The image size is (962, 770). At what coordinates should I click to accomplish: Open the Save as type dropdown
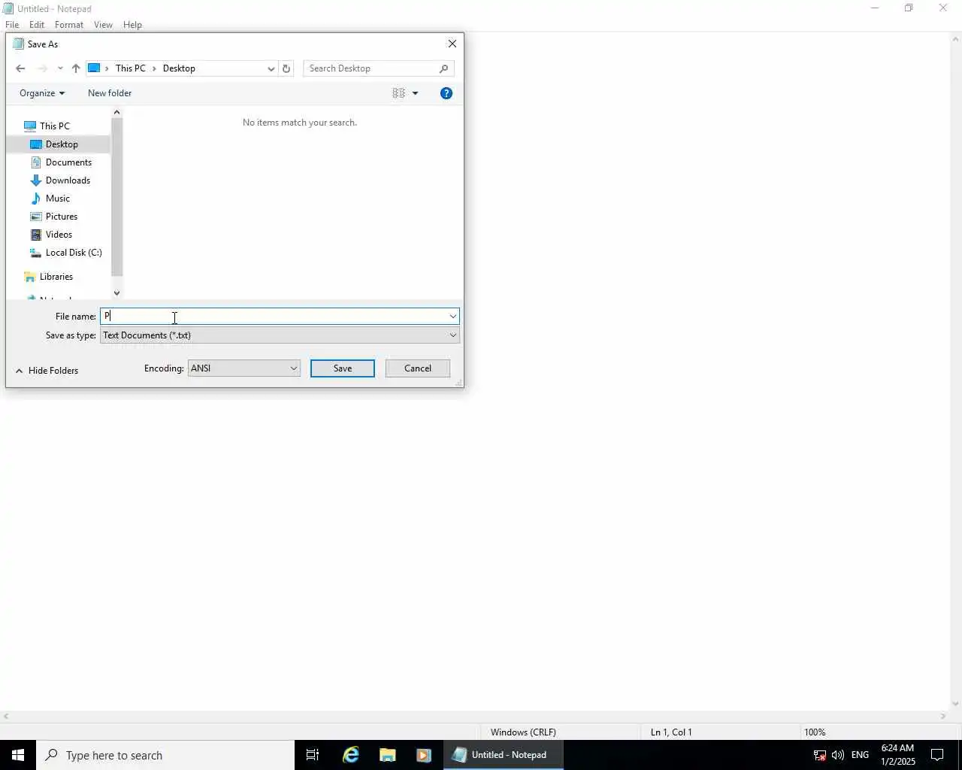(x=280, y=335)
